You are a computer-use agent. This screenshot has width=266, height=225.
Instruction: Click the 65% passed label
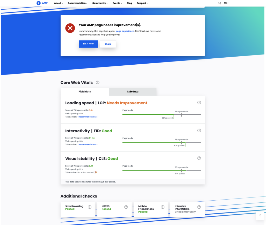[x=167, y=118]
